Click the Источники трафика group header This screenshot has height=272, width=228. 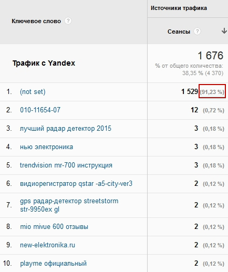[x=179, y=8]
